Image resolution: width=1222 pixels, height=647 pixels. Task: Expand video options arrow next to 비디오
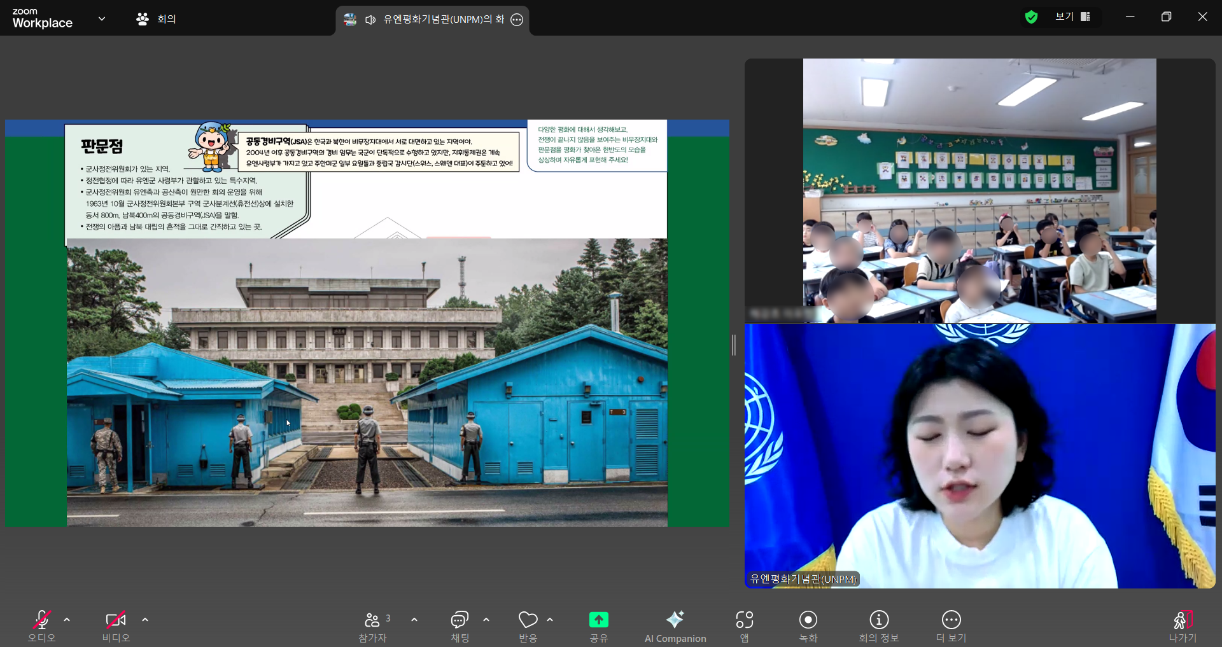click(x=145, y=620)
